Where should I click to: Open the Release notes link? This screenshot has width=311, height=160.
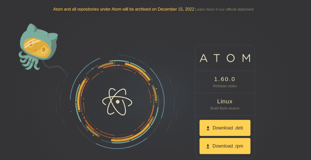[x=225, y=86]
